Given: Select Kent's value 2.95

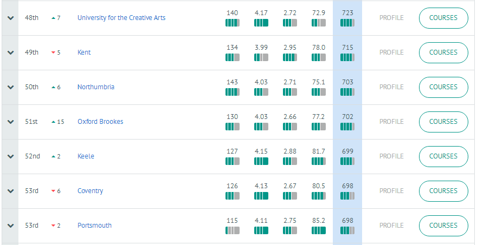Looking at the screenshot, I should click(289, 48).
